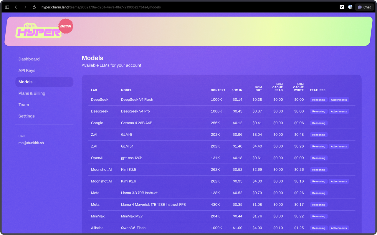Click the Reasoning badge for gpt-oss-120b
The width and height of the screenshot is (377, 235).
319,158
